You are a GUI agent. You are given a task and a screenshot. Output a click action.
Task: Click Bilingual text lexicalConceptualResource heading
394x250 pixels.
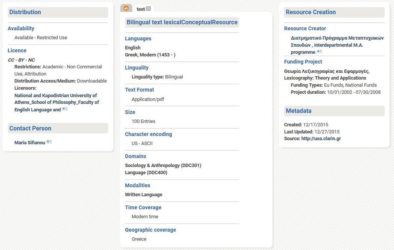coord(182,22)
